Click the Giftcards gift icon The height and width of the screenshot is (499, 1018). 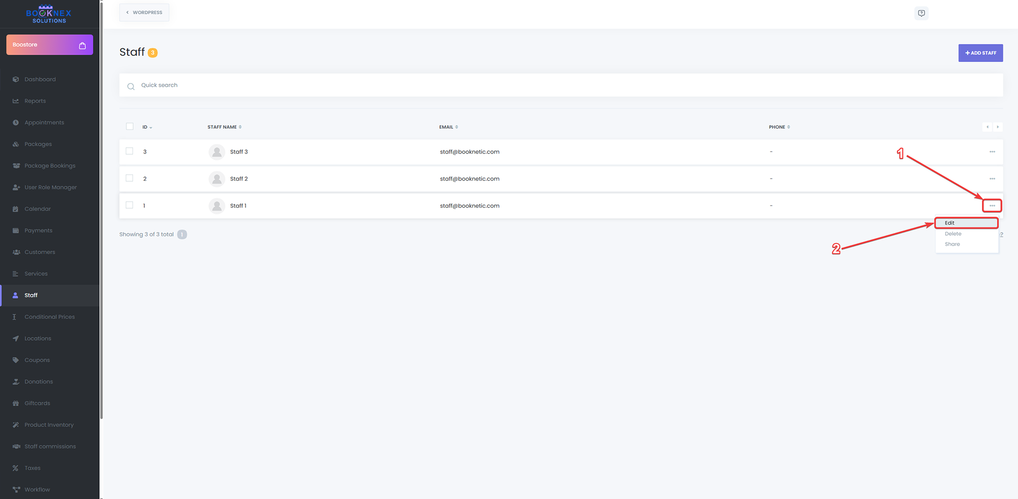[x=16, y=404]
